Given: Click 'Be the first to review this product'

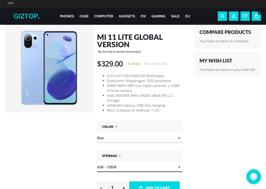Looking at the screenshot, I should point(119,52).
